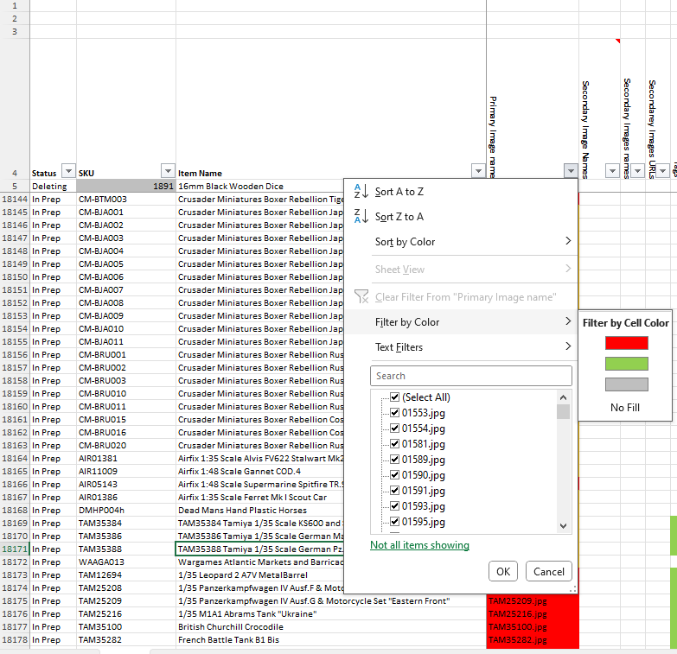
Task: Filter by the green cell color swatch
Action: (x=627, y=364)
